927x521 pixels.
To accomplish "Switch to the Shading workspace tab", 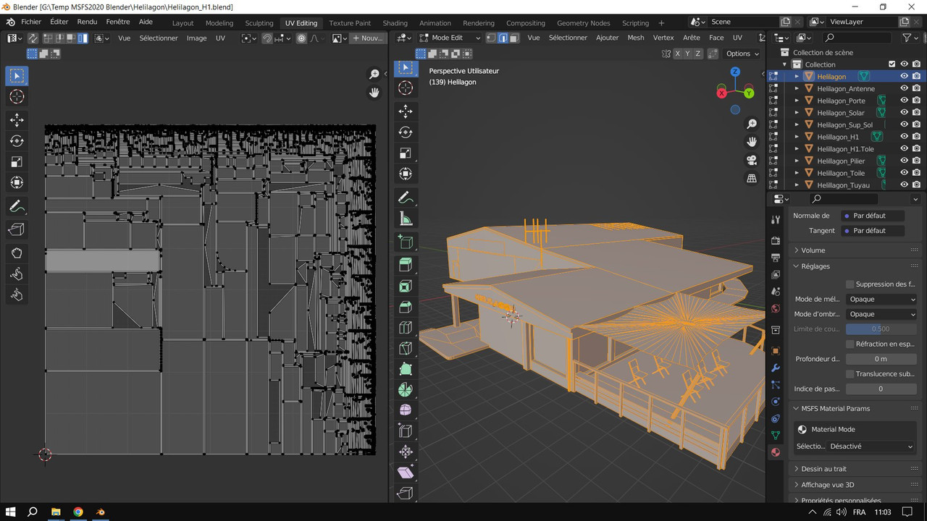I will pos(395,23).
